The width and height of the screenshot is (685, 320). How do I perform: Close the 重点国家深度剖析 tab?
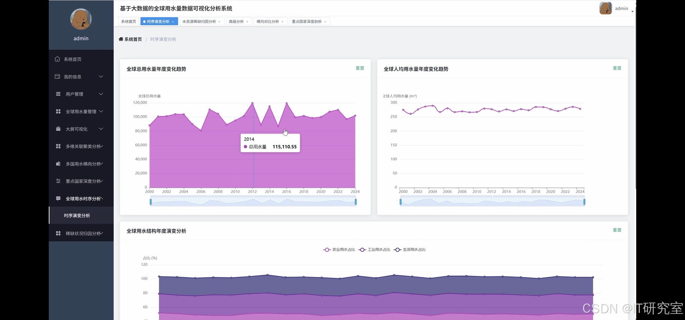click(325, 22)
